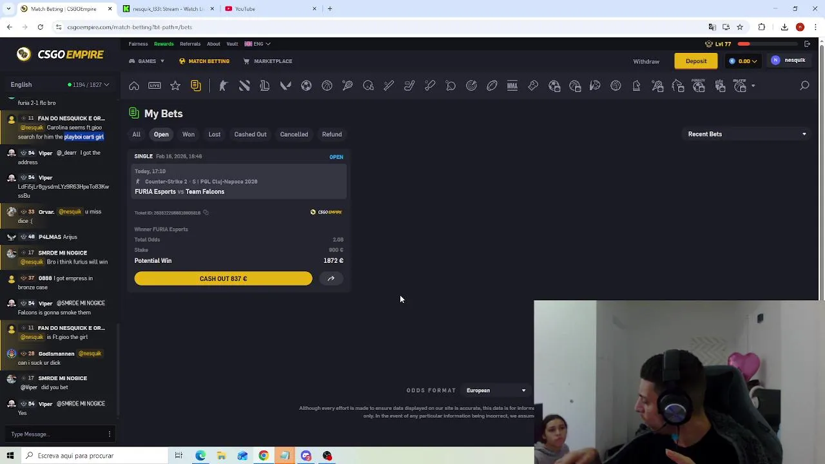Select the Boxing glove icon

pos(533,86)
